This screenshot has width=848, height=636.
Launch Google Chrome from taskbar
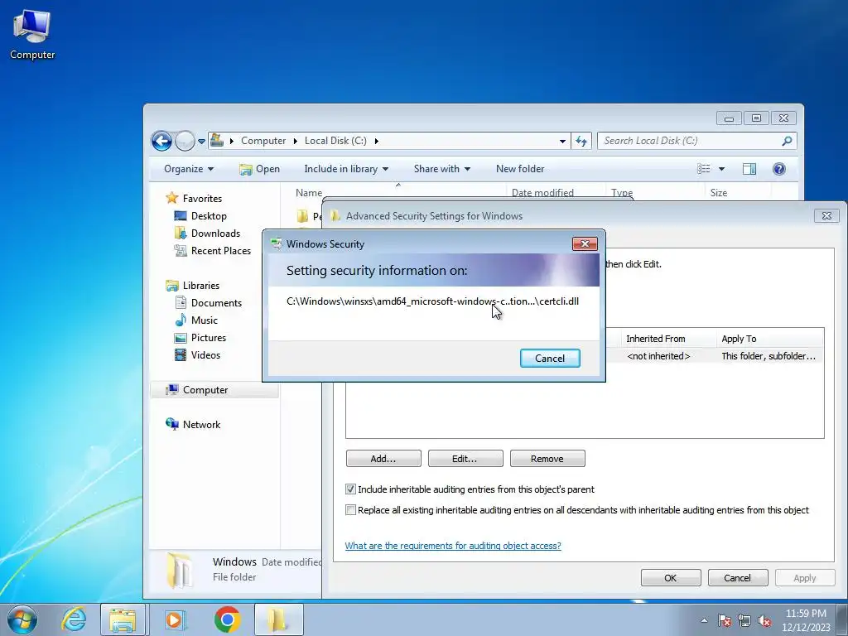227,619
